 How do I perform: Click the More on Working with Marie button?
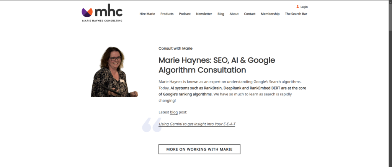tap(199, 149)
